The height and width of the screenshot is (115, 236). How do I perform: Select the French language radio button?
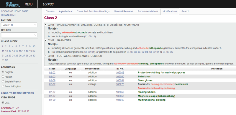tap(3, 77)
